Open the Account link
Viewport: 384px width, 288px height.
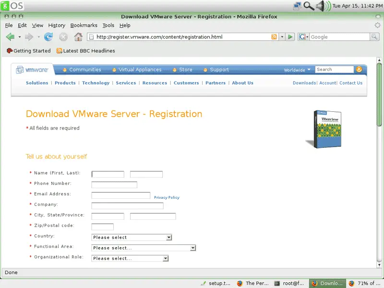[x=328, y=83]
